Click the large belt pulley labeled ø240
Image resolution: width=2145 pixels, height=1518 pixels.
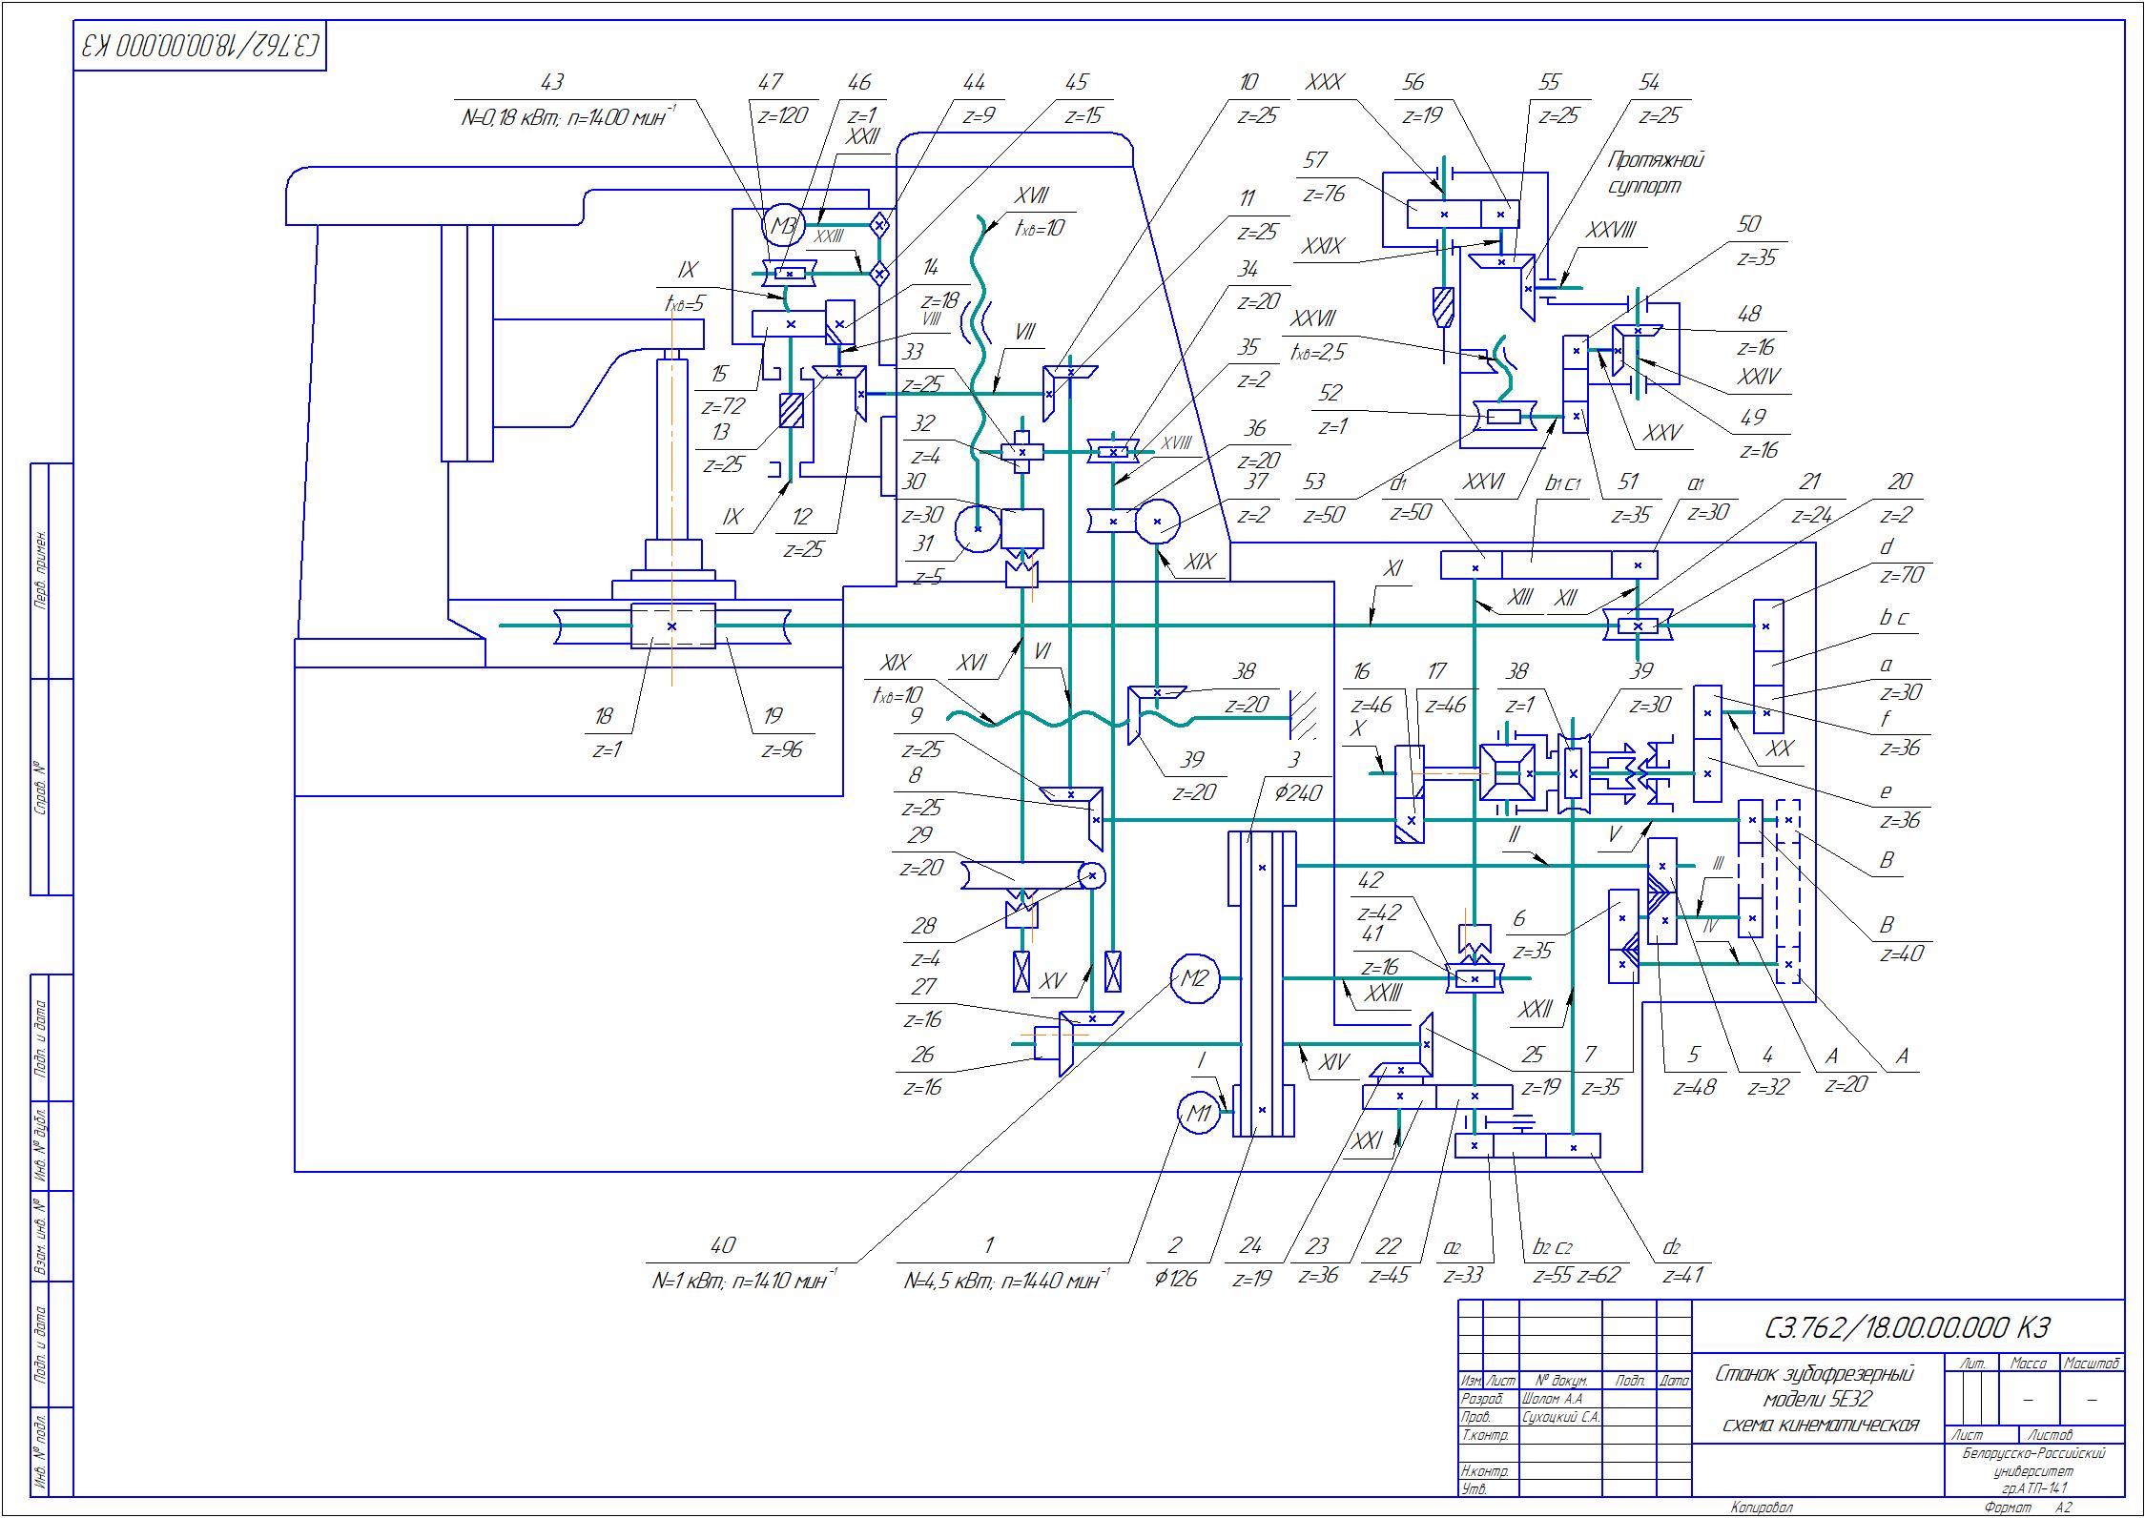pos(1261,868)
